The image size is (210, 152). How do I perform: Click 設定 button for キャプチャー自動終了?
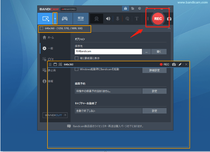click(154, 111)
